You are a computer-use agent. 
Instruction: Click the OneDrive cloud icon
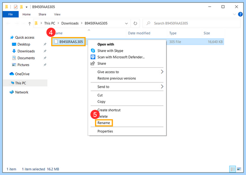tap(12, 74)
